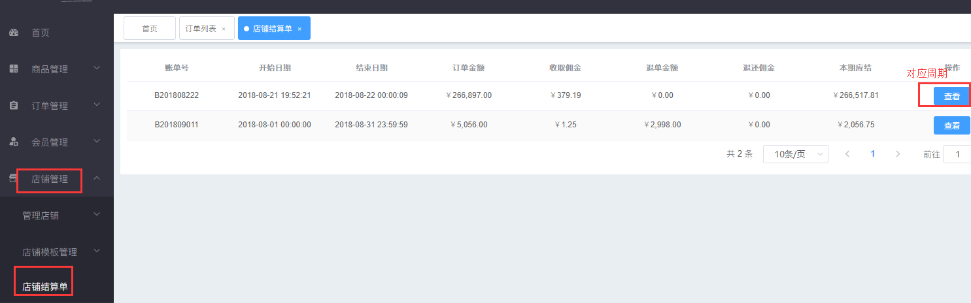Expand the 订单管理 menu chevron
This screenshot has height=303, width=971.
(97, 104)
